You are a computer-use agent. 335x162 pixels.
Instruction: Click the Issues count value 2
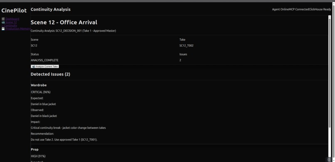click(180, 60)
